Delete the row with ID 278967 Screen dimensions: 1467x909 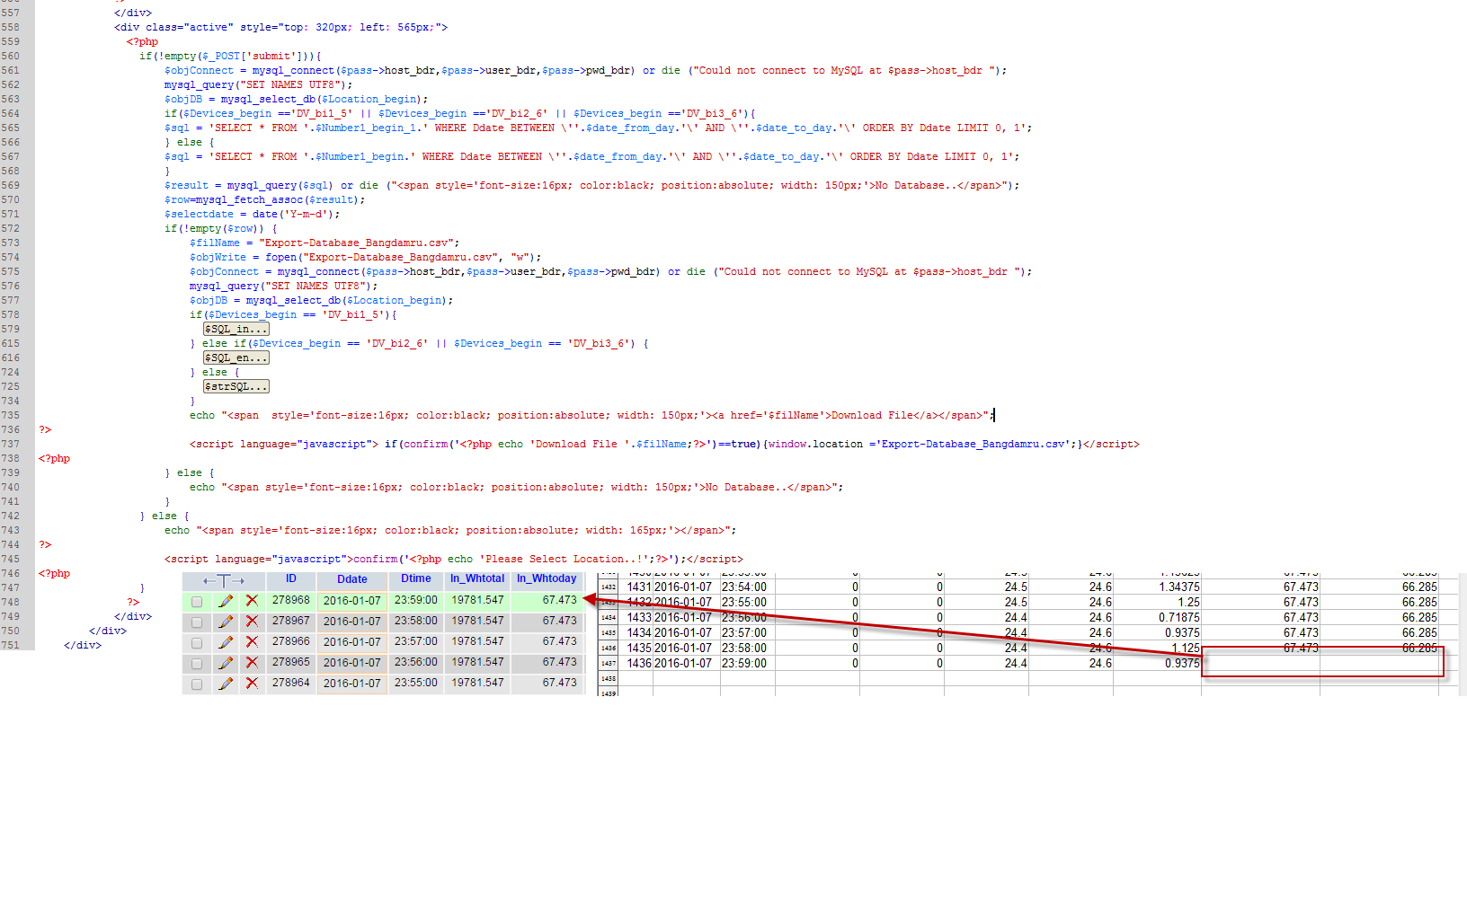(253, 622)
